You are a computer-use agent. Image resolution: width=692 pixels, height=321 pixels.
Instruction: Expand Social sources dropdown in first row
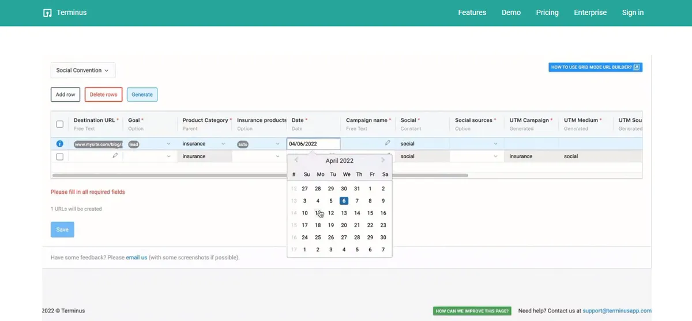click(495, 144)
